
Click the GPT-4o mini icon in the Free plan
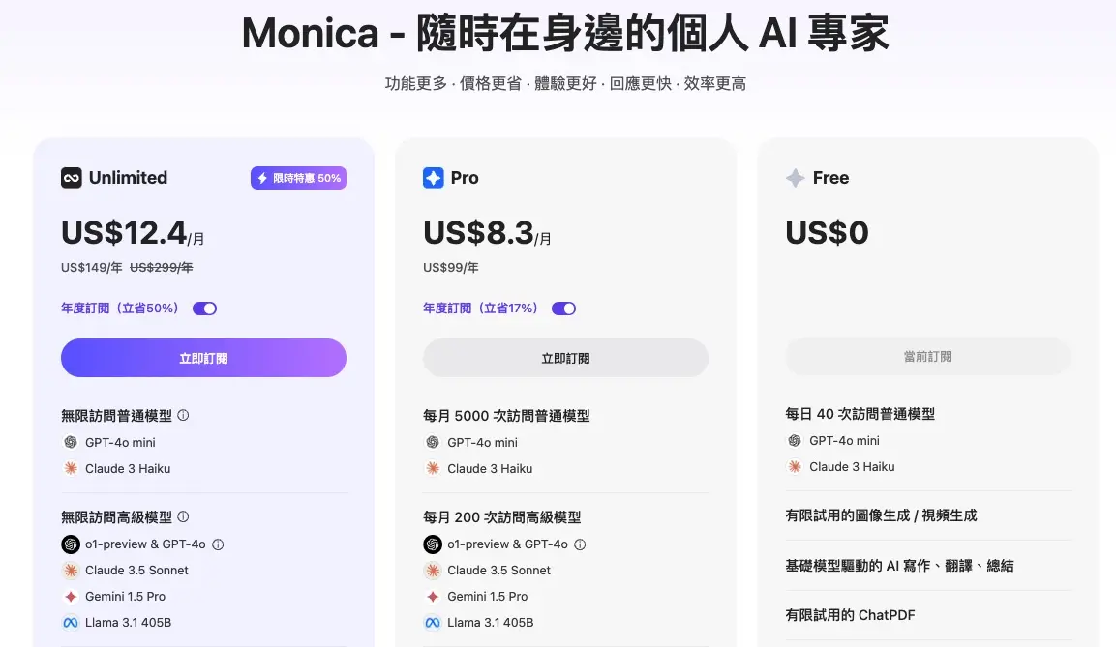tap(794, 440)
